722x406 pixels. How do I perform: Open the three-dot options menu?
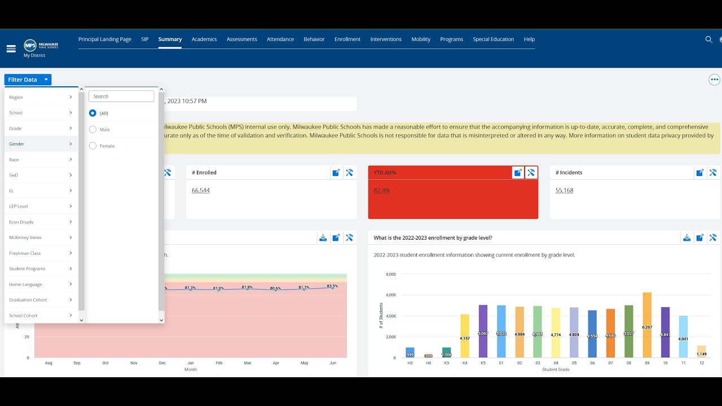[x=715, y=80]
